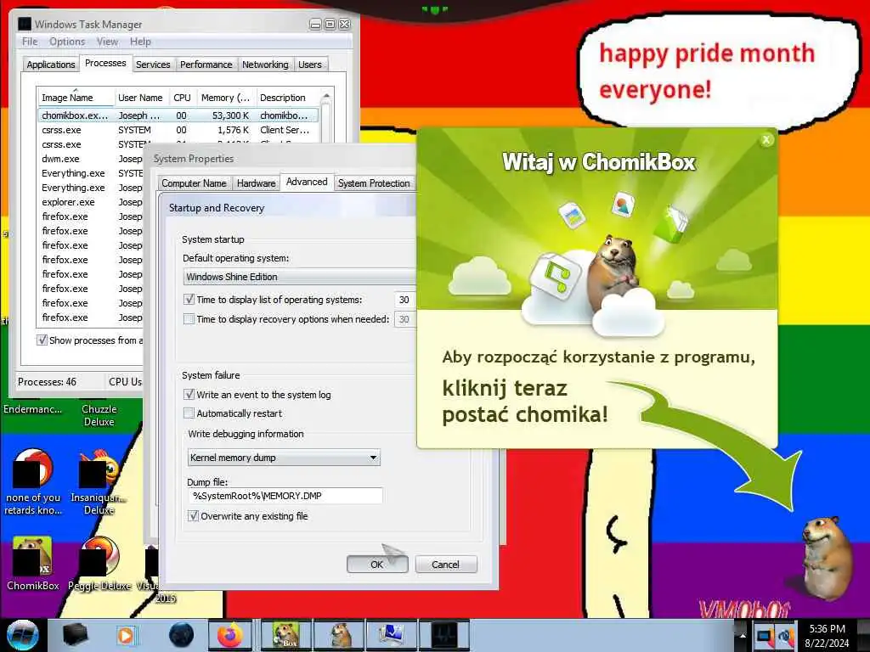Open the Help menu in Task Manager
The width and height of the screenshot is (870, 652).
[140, 42]
